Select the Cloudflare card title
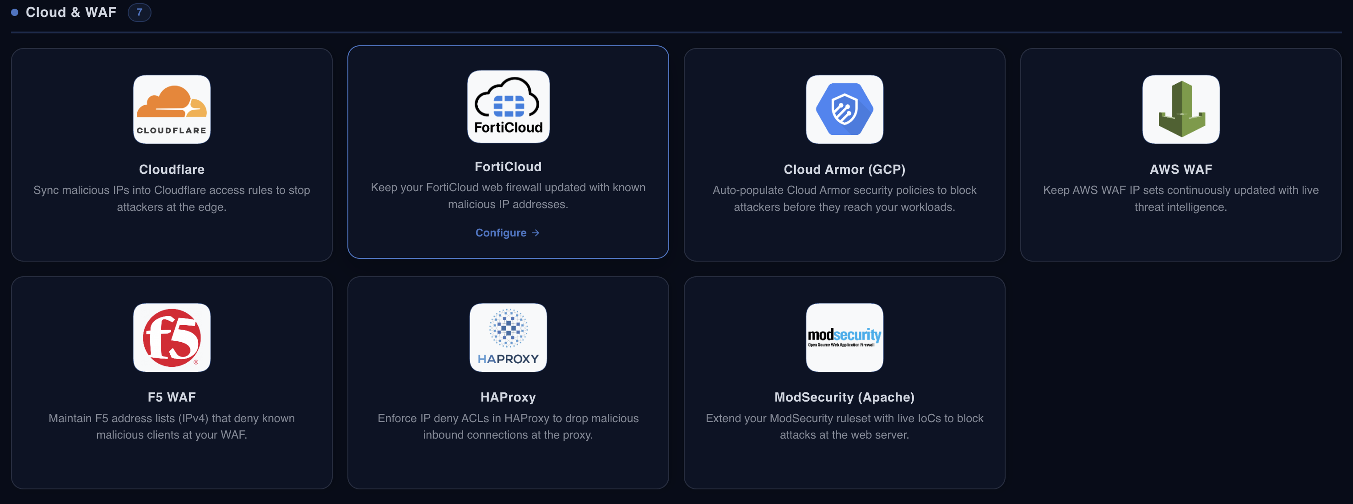The height and width of the screenshot is (504, 1353). click(172, 169)
